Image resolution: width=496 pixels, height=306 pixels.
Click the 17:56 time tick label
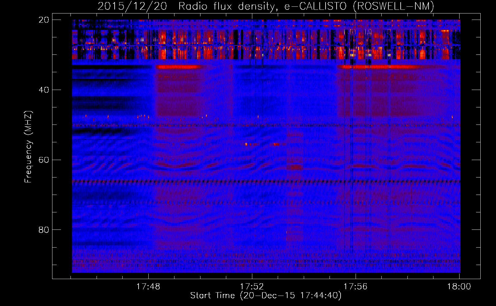coord(355,287)
